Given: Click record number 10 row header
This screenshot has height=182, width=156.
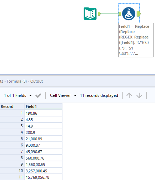Looking at the screenshot, I should click(x=12, y=171).
